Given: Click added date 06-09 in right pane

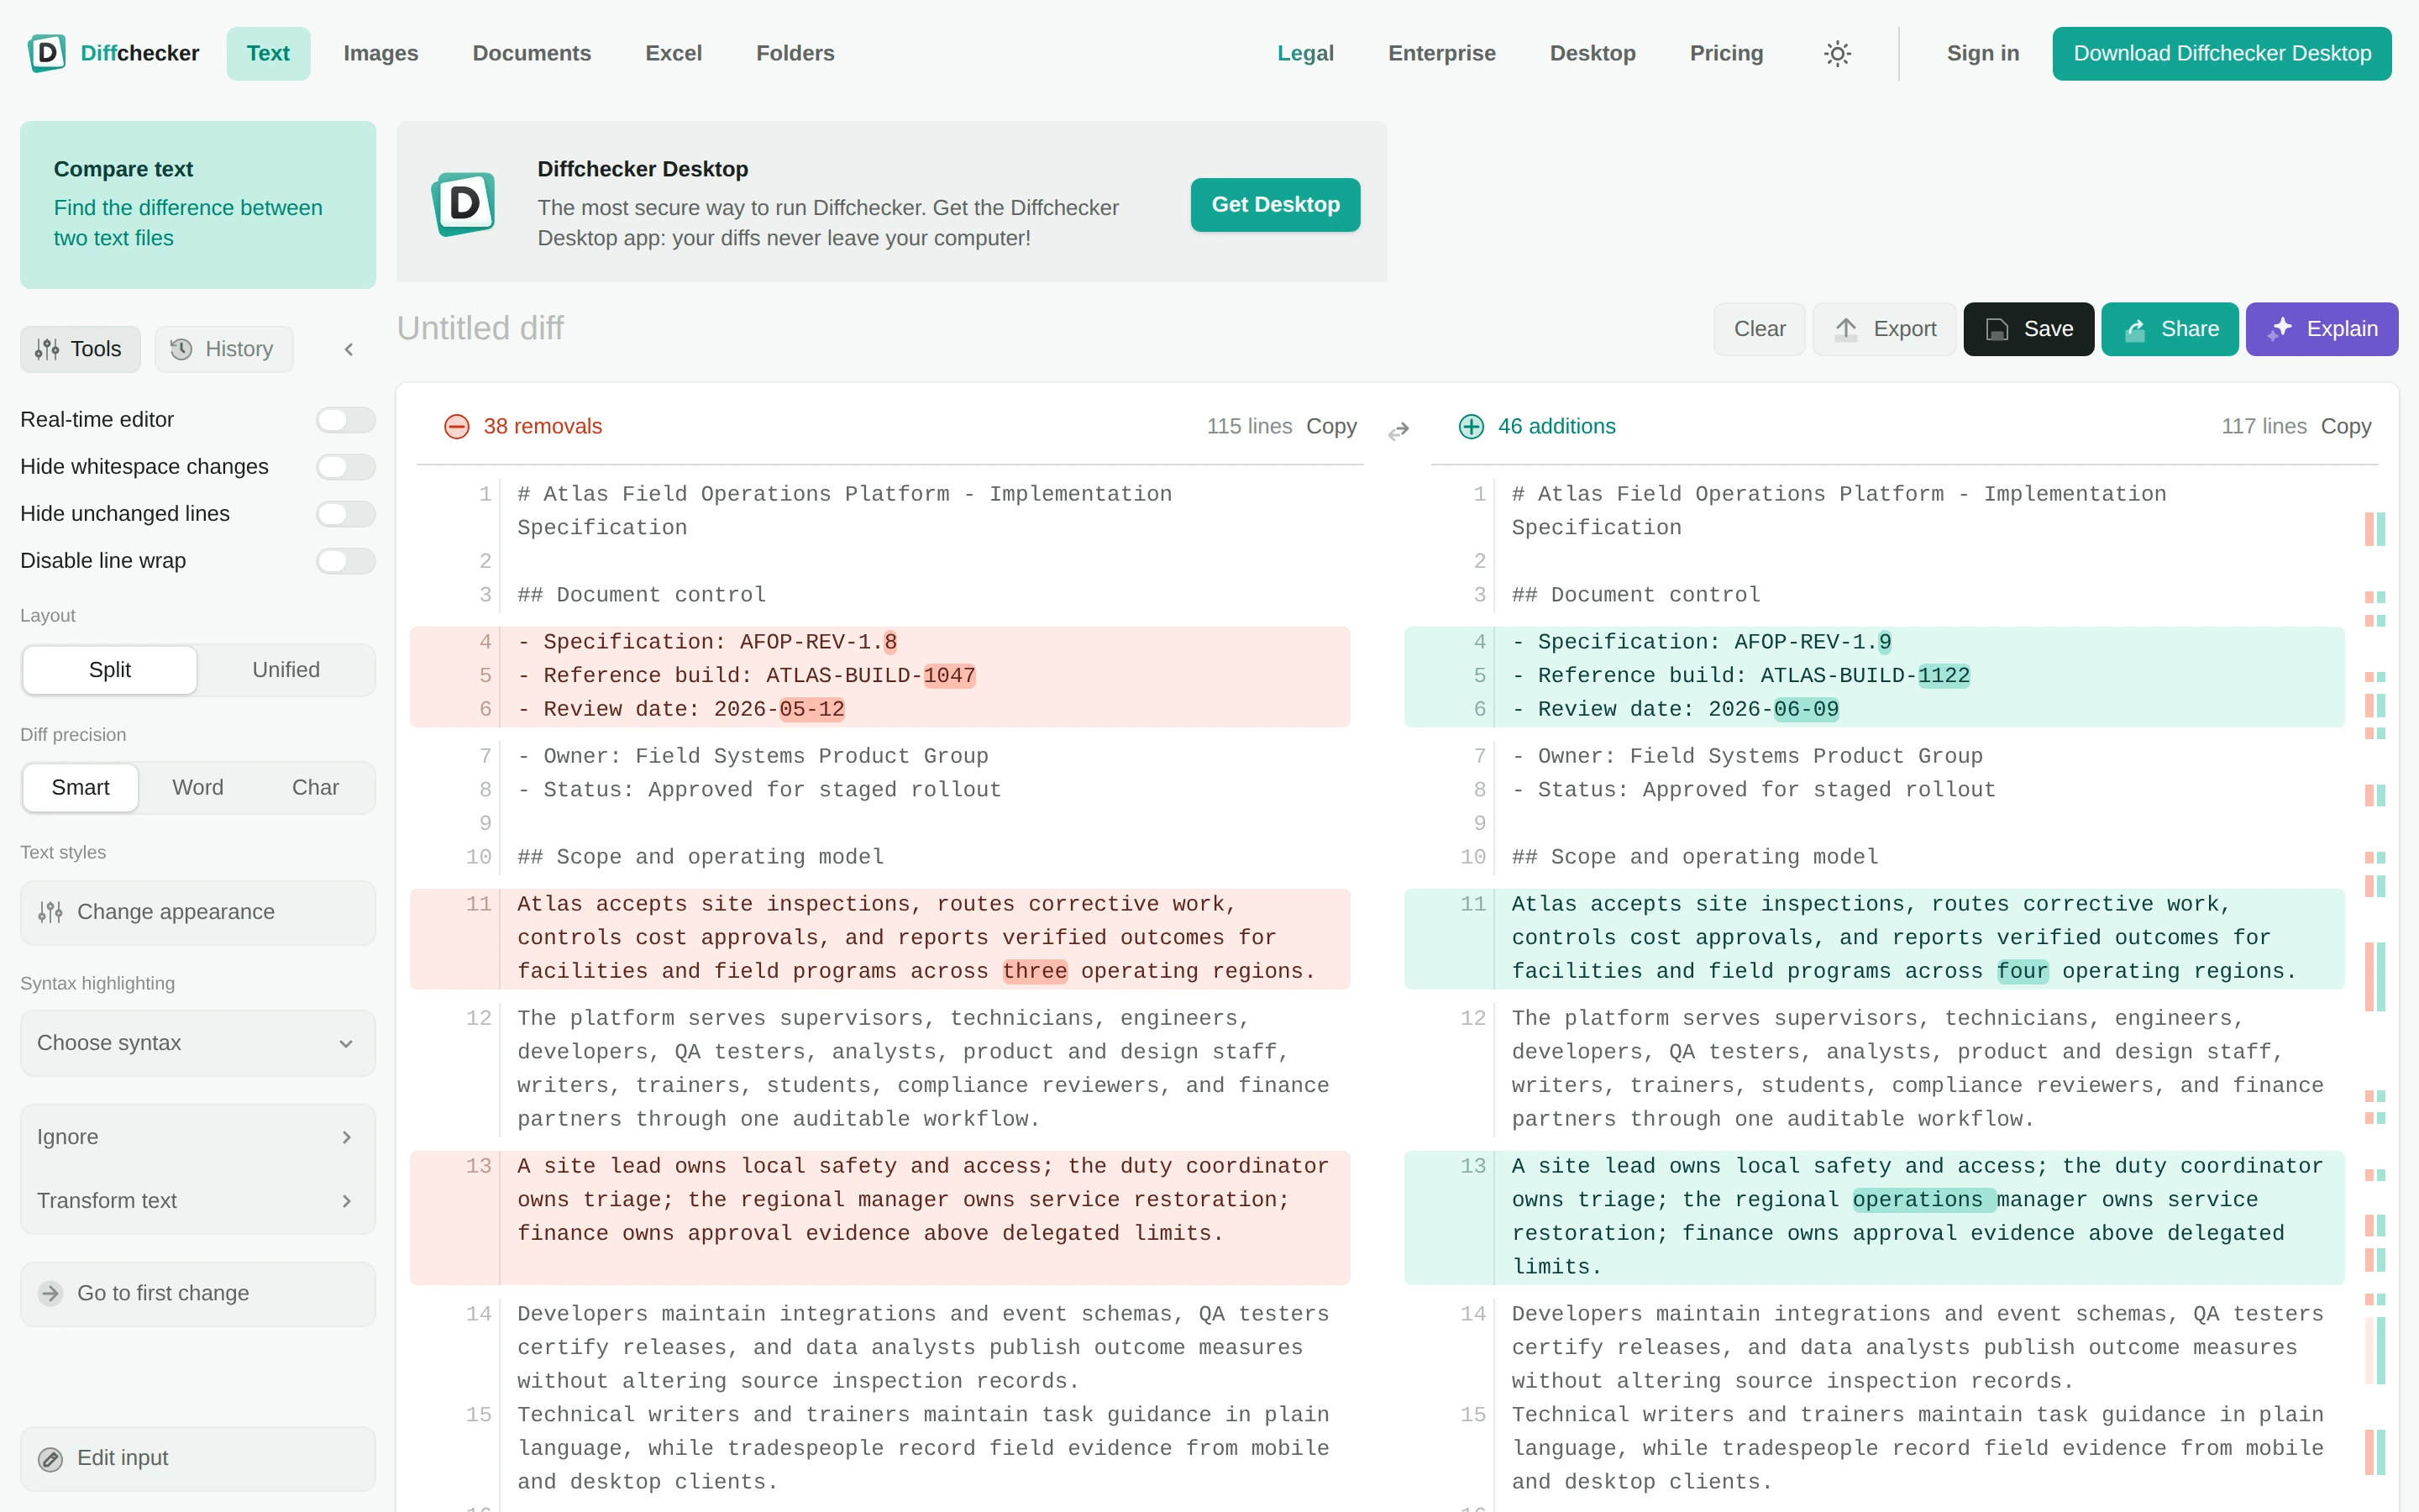Looking at the screenshot, I should click(1806, 710).
